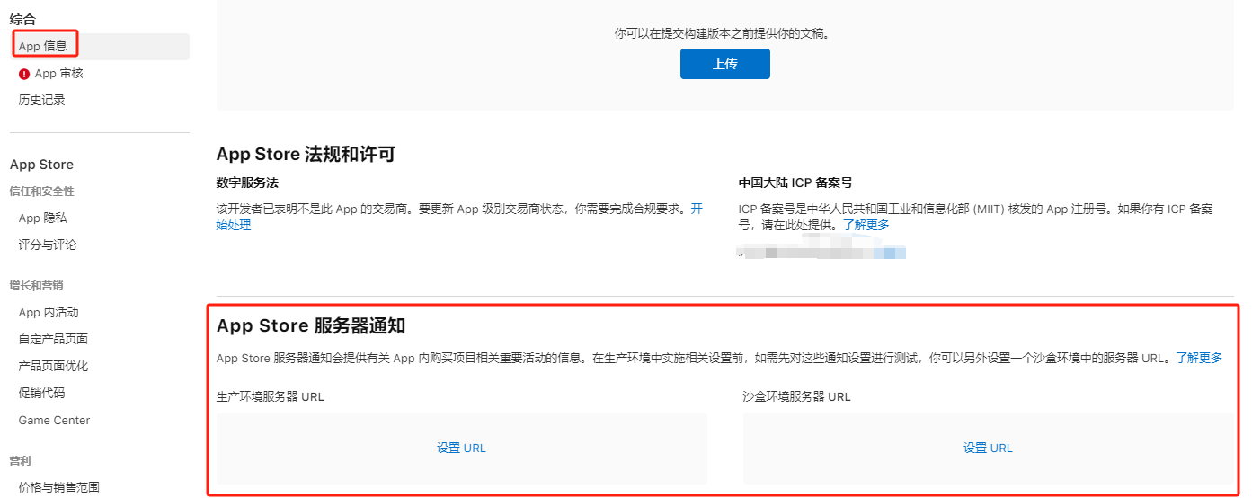
Task: Click the 增长和营销 sidebar heading
Action: [x=37, y=286]
